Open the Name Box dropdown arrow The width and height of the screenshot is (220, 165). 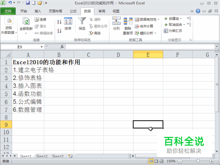[42, 47]
